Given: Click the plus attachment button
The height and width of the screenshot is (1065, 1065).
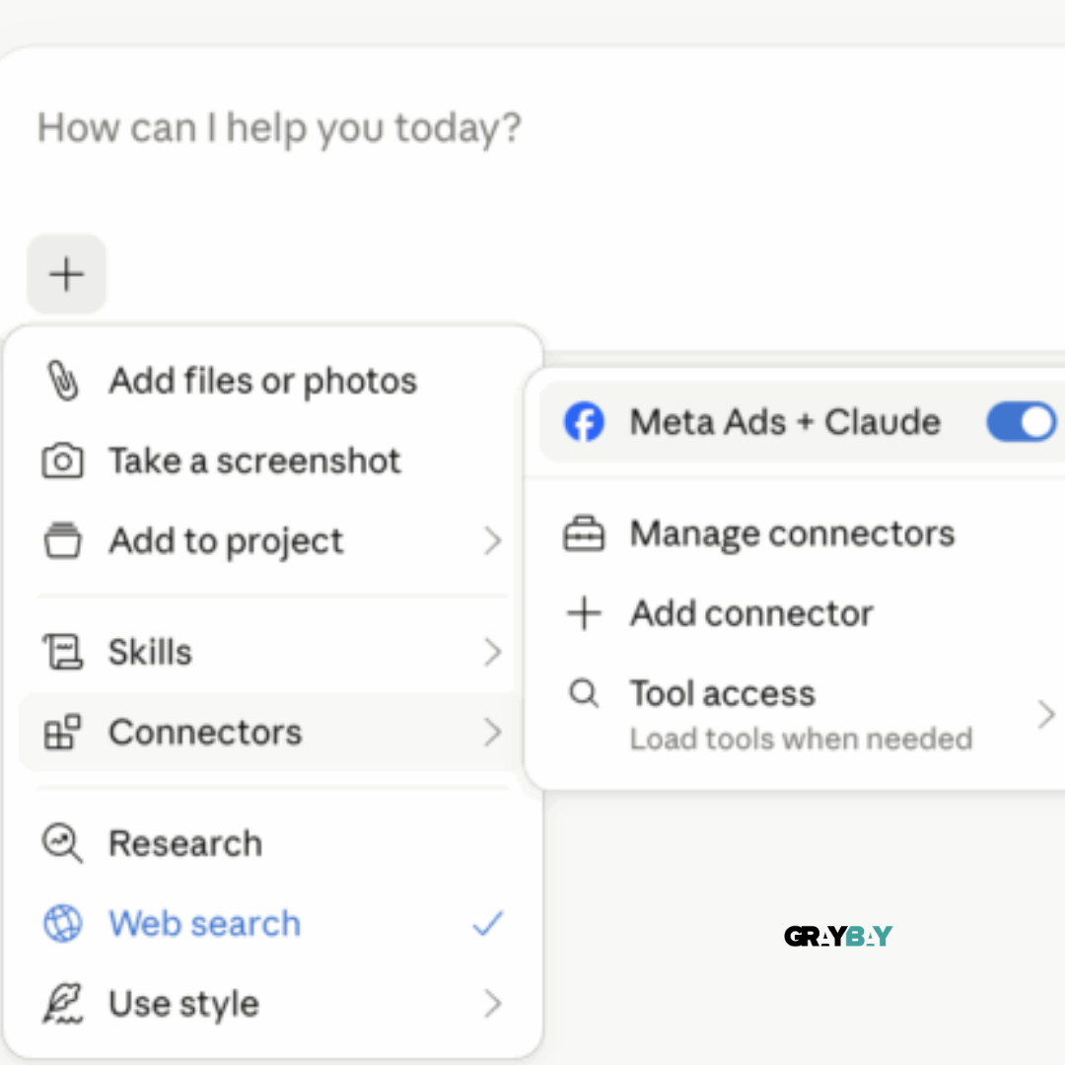Looking at the screenshot, I should pos(67,274).
